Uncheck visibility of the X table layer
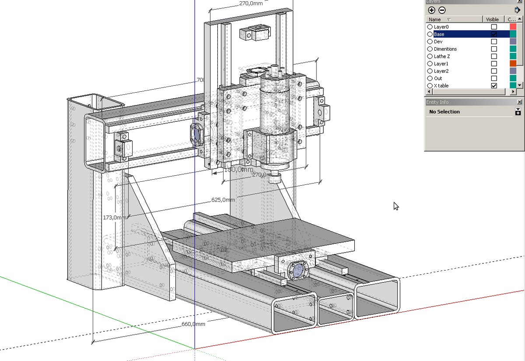This screenshot has width=525, height=361. click(x=494, y=86)
